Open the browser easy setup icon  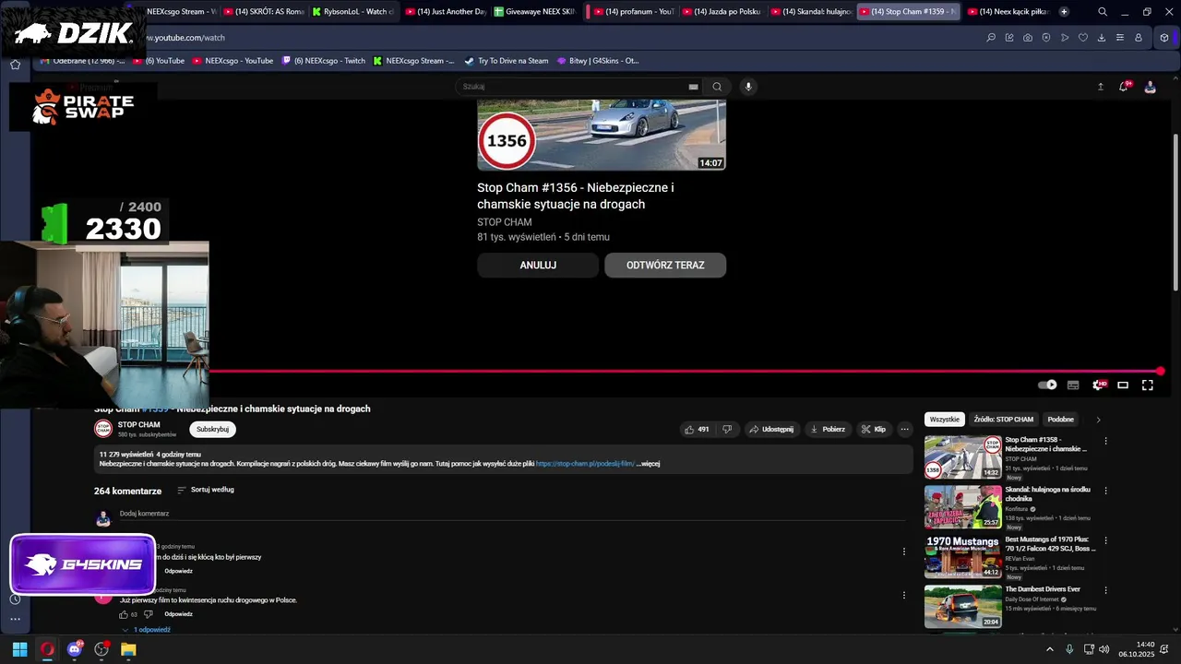(x=1120, y=38)
